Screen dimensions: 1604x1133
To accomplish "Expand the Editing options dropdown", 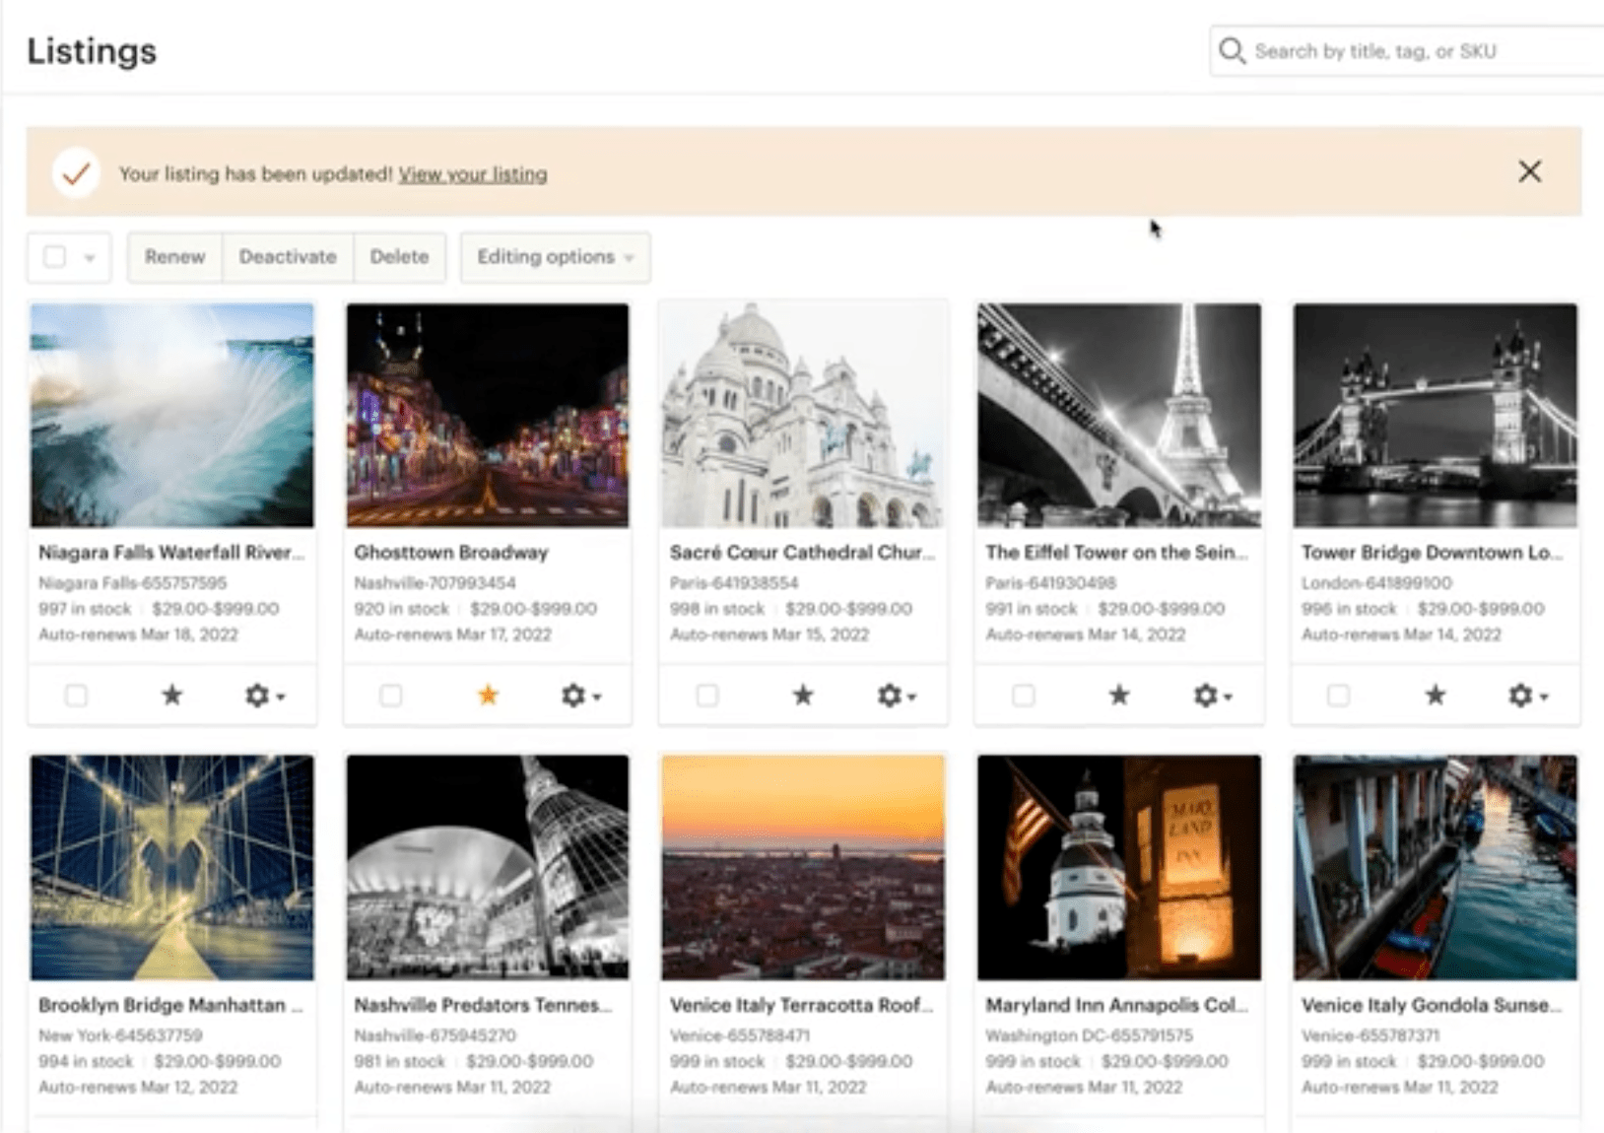I will pos(555,257).
